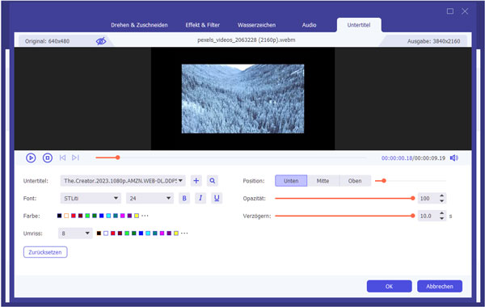Viewport: 485px width, 307px height.
Task: Open more colors in Umriss row
Action: pos(184,233)
